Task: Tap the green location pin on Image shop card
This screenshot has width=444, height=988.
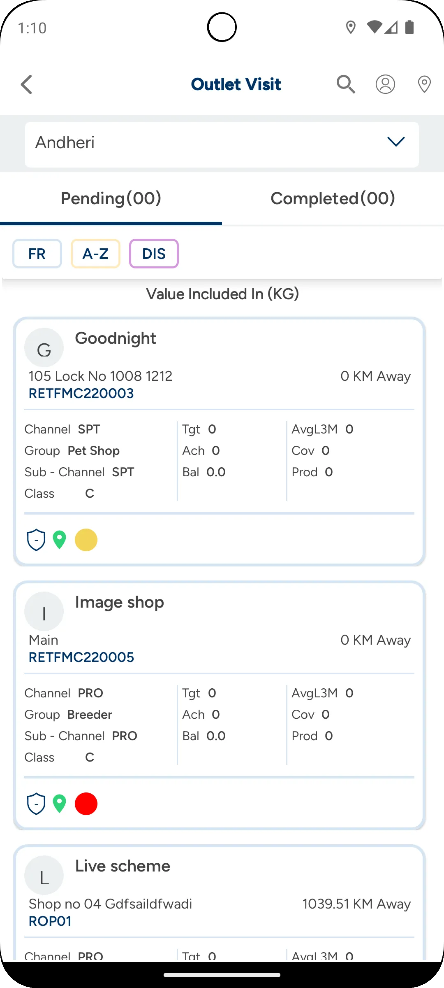Action: tap(60, 804)
